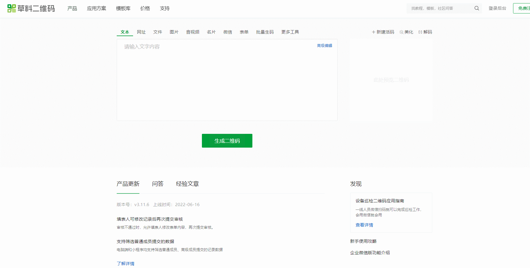Viewport: 530px width, 268px height.
Task: Switch to the 经验文章 tab
Action: (x=187, y=184)
